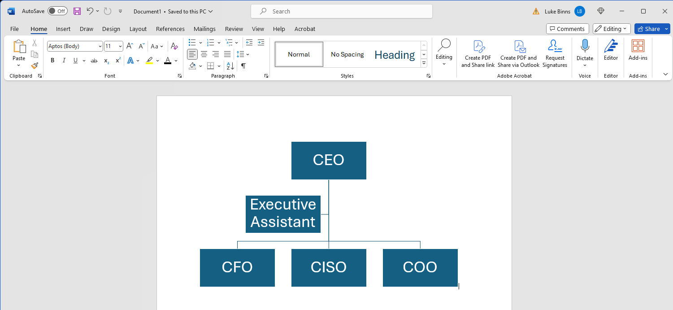Apply superscript formatting
This screenshot has height=310, width=673.
(118, 61)
